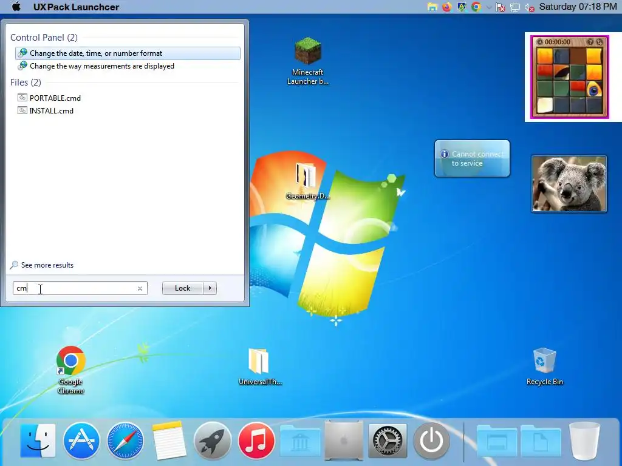Click the Apple logo menu
622x466 pixels.
tap(16, 7)
